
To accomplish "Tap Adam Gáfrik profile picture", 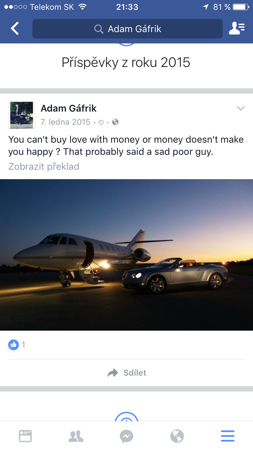I will [22, 115].
